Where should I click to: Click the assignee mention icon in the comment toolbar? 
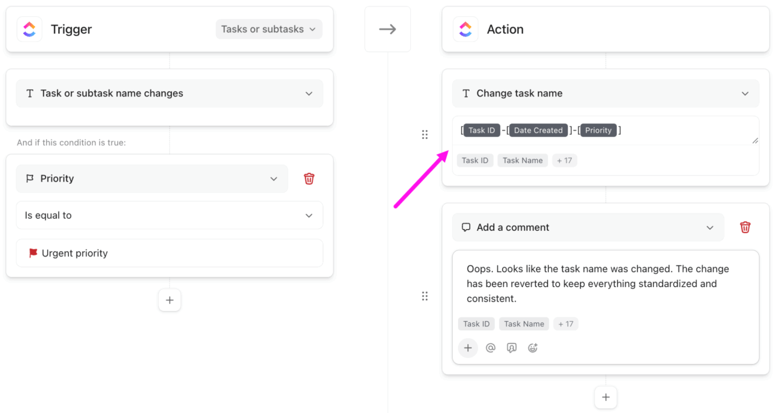coord(511,347)
